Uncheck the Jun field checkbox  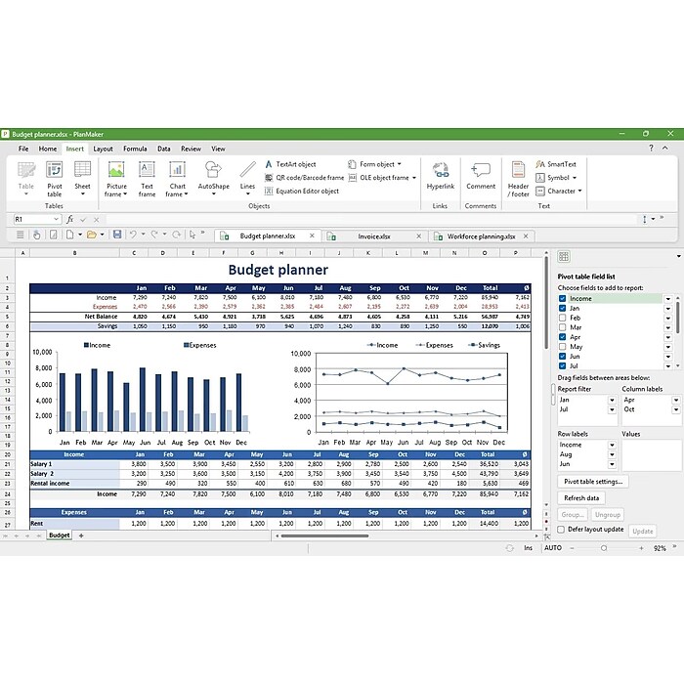pos(562,357)
